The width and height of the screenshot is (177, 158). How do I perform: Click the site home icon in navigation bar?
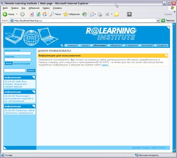[62, 45]
